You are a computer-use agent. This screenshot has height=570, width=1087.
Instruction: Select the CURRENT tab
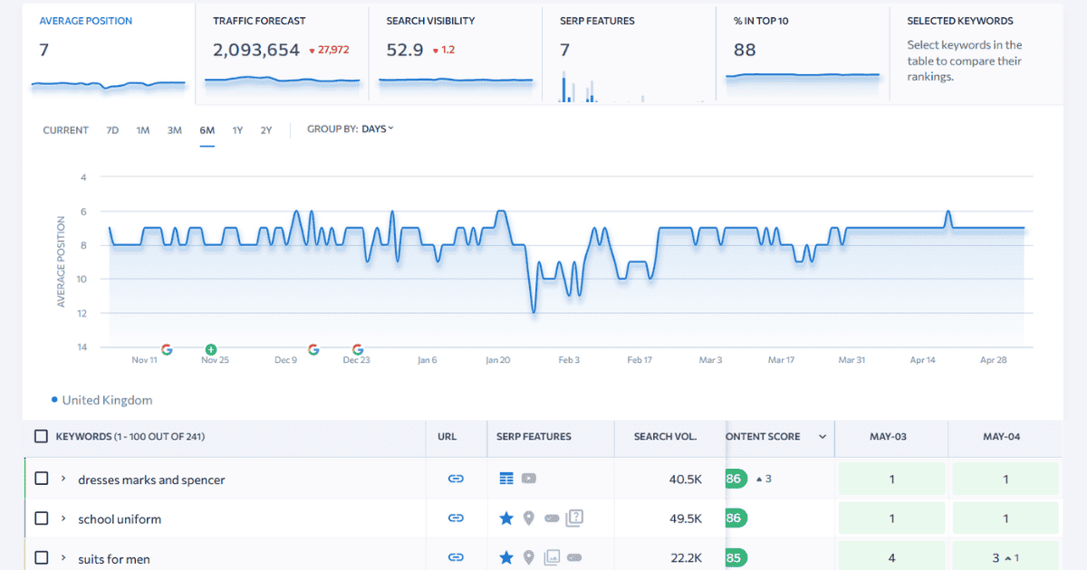(64, 129)
